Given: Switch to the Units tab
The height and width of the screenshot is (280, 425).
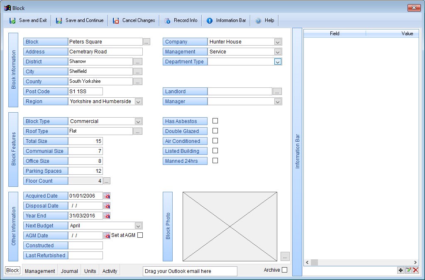Looking at the screenshot, I should (90, 271).
